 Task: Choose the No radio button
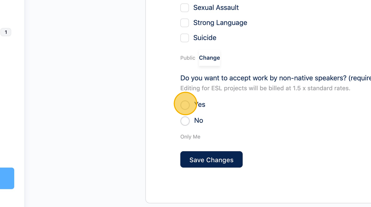[x=185, y=121]
